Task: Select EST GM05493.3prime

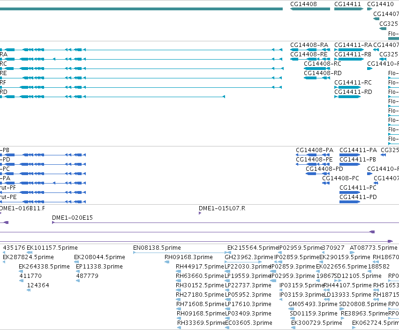Action: click(291, 309)
